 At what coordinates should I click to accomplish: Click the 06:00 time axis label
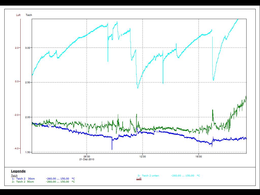point(87,157)
